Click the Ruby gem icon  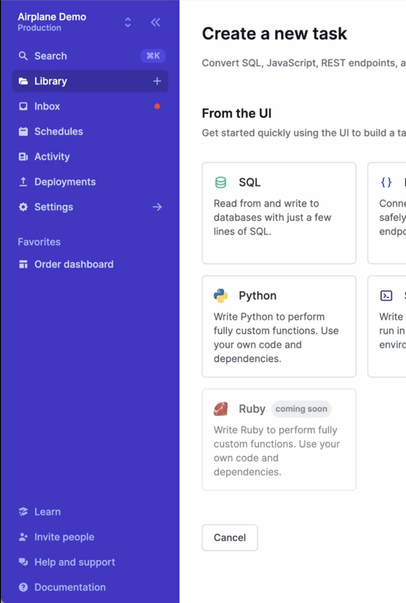point(221,409)
